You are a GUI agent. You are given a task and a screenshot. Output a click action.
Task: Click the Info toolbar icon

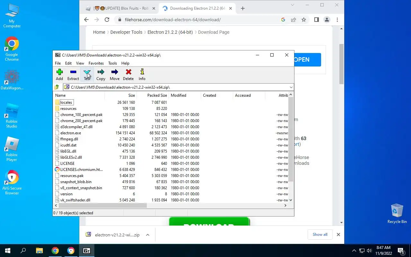(x=142, y=72)
